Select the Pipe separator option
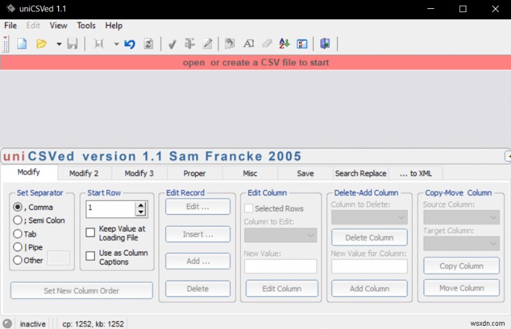The image size is (511, 329). 18,247
